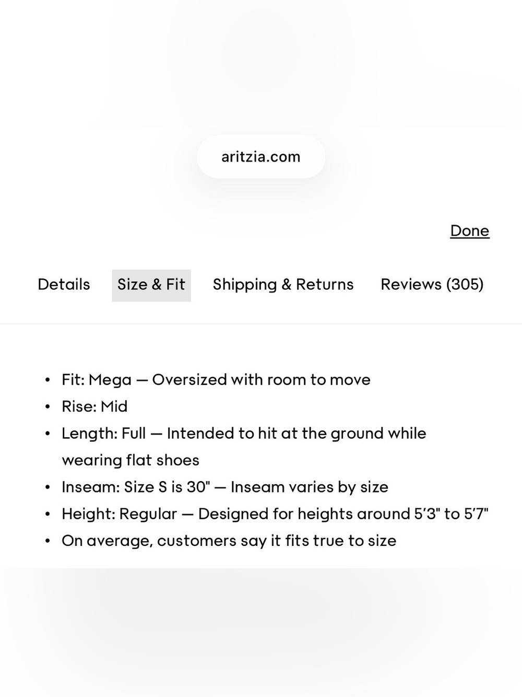Click the 'Length: Full' label text
The height and width of the screenshot is (697, 522).
click(103, 433)
